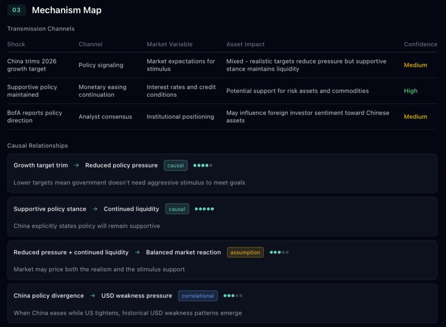Click 'Market expectations for stimulus' cell
The image size is (446, 327).
(x=180, y=65)
